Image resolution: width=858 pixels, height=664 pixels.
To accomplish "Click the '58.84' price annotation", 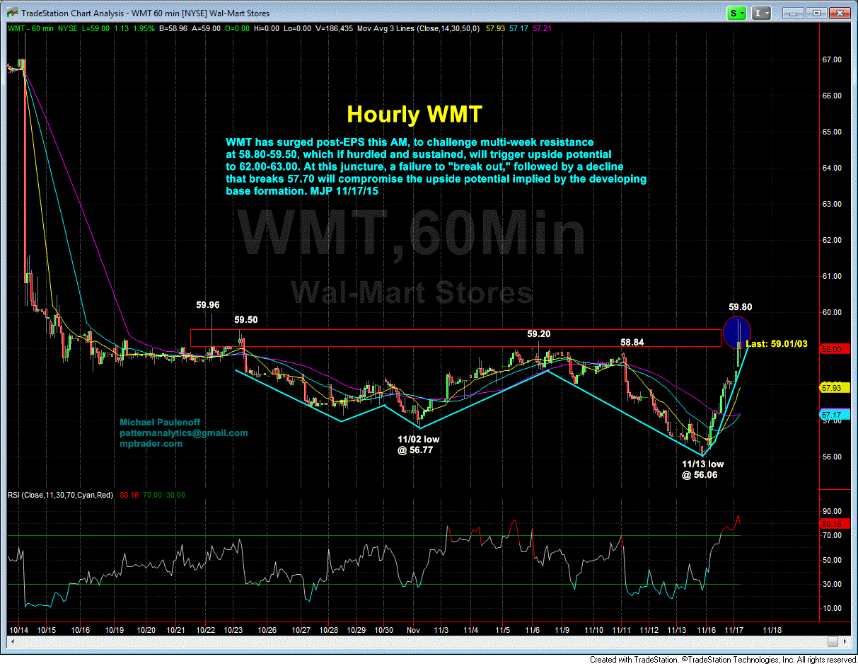I will (633, 342).
